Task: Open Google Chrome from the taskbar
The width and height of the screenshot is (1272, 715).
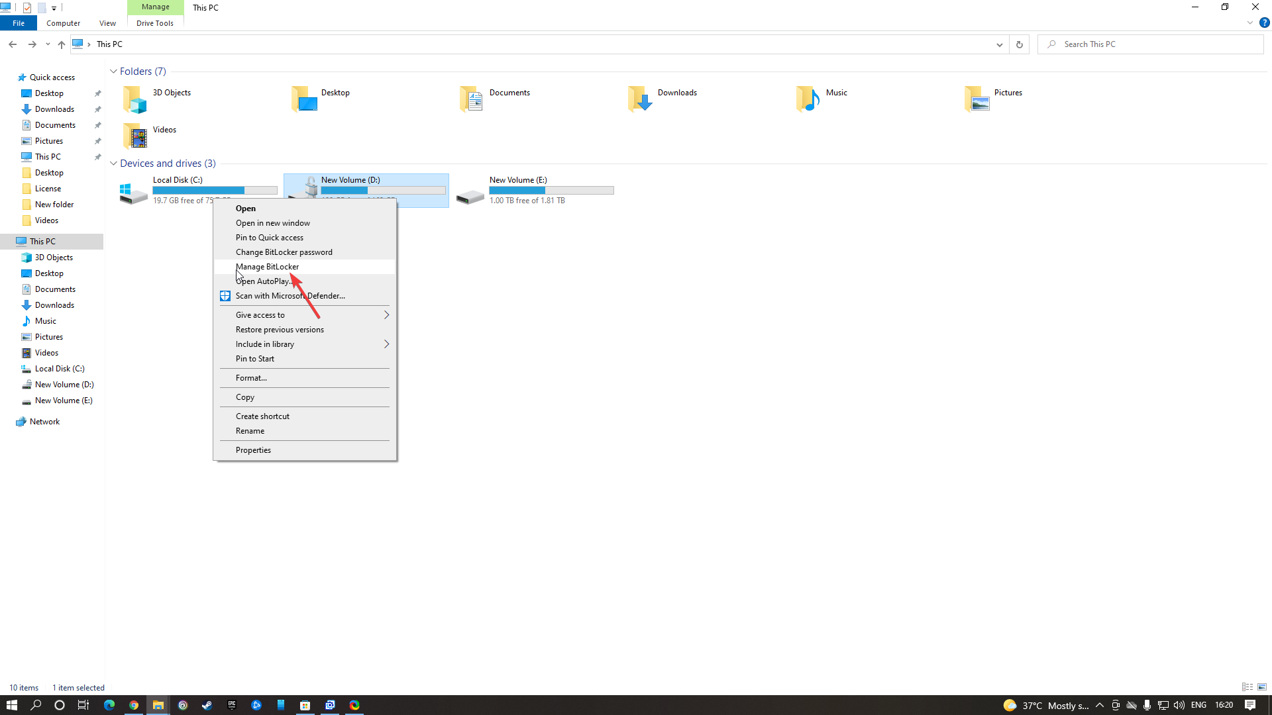Action: pos(134,705)
